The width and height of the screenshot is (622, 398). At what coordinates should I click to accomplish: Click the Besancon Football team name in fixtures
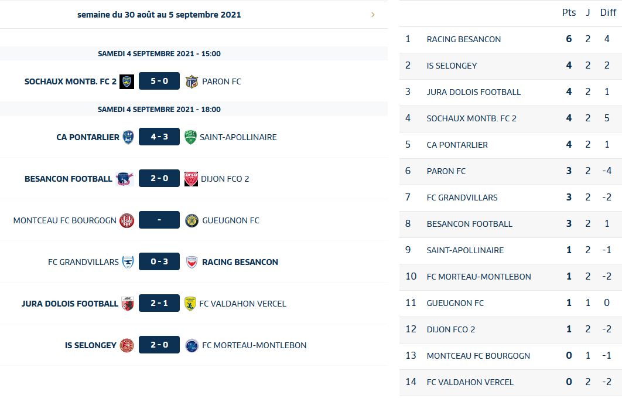coord(68,179)
